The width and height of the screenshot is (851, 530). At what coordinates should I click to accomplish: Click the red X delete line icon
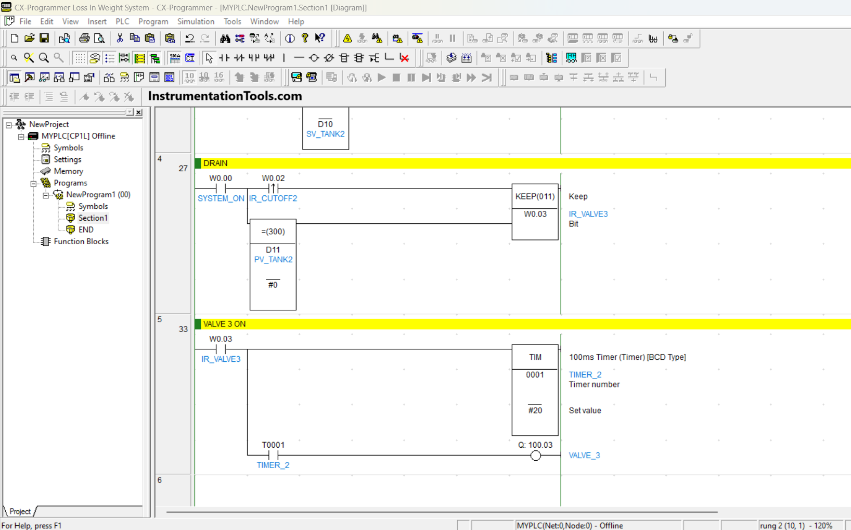(x=404, y=58)
